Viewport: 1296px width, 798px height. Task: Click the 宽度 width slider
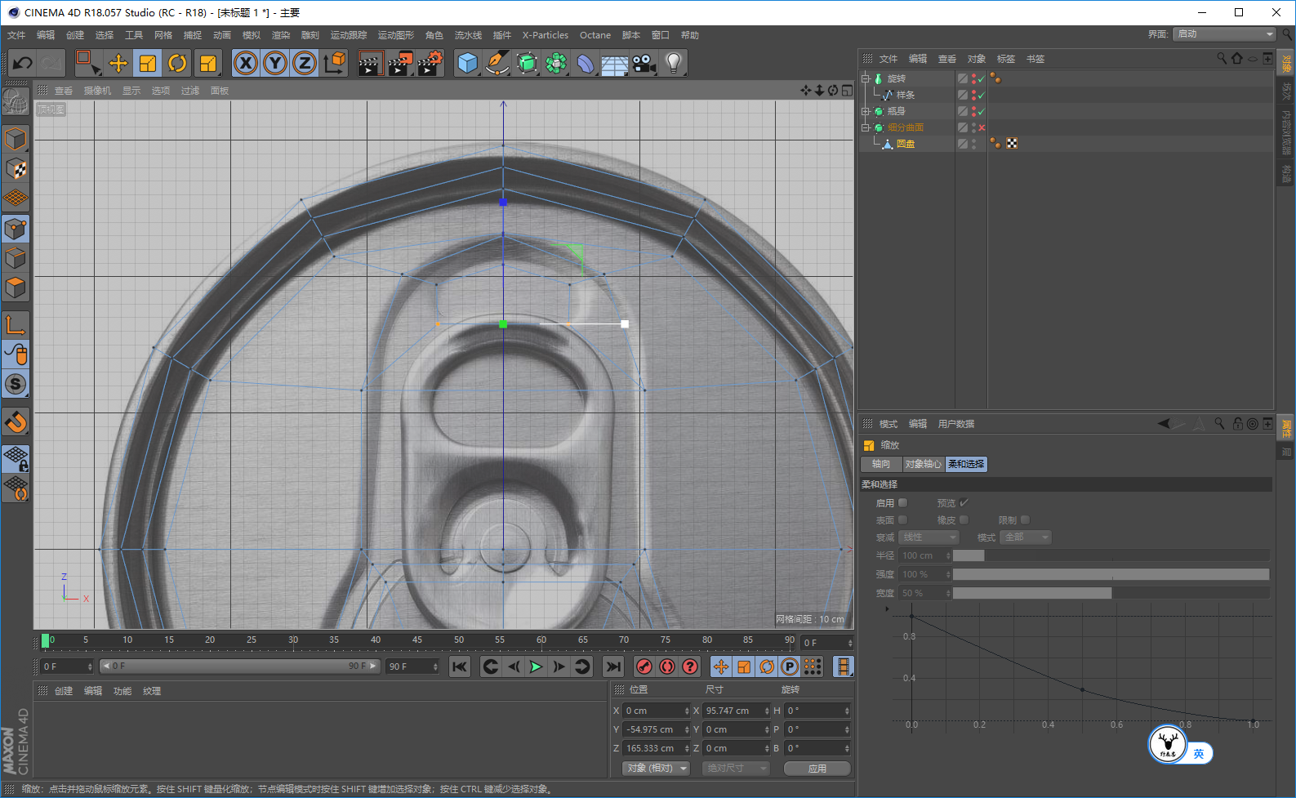[1111, 593]
